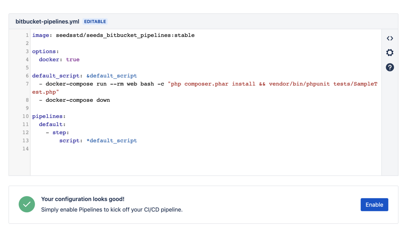Click the 'Your configuration looks good!' heading
Image resolution: width=407 pixels, height=231 pixels.
pyautogui.click(x=83, y=199)
